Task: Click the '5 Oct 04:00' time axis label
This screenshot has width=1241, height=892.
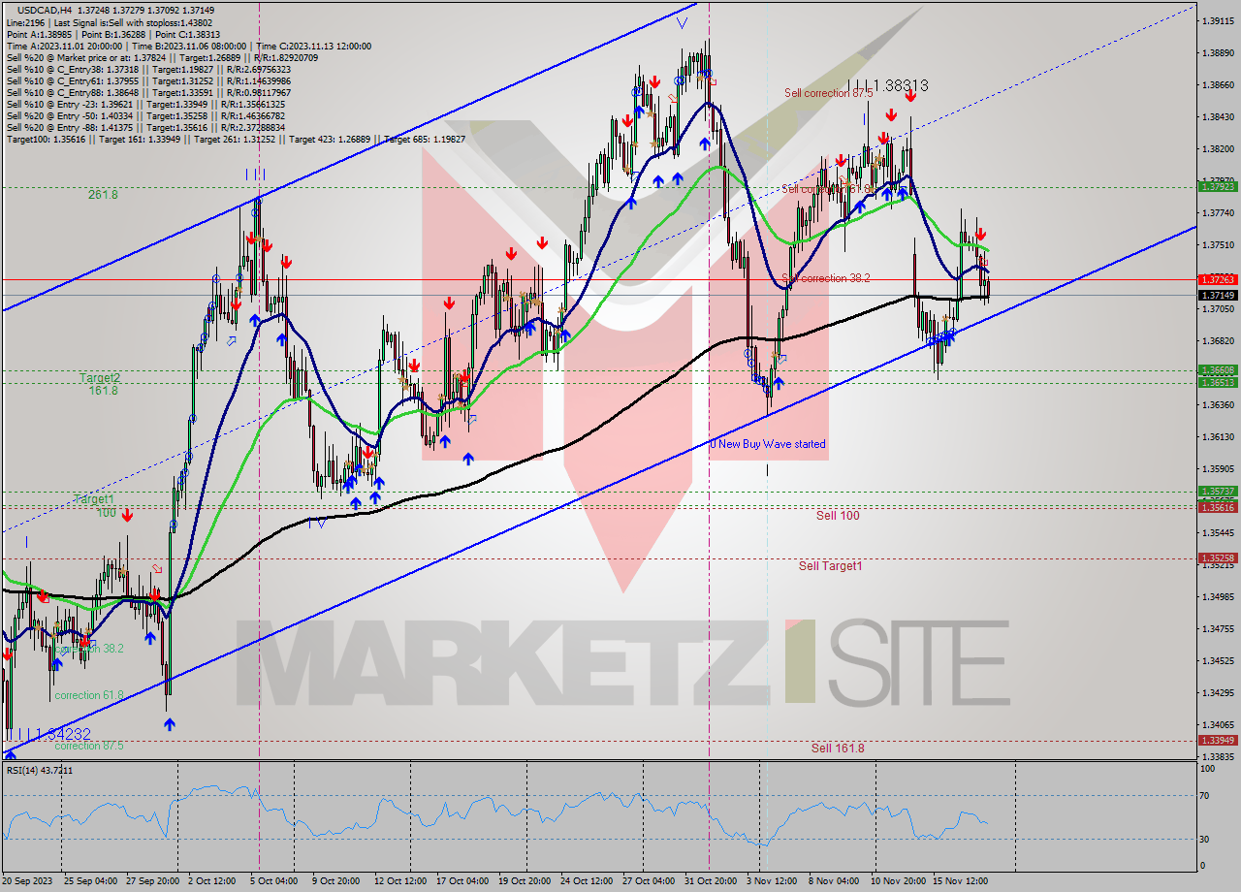Action: [x=276, y=881]
